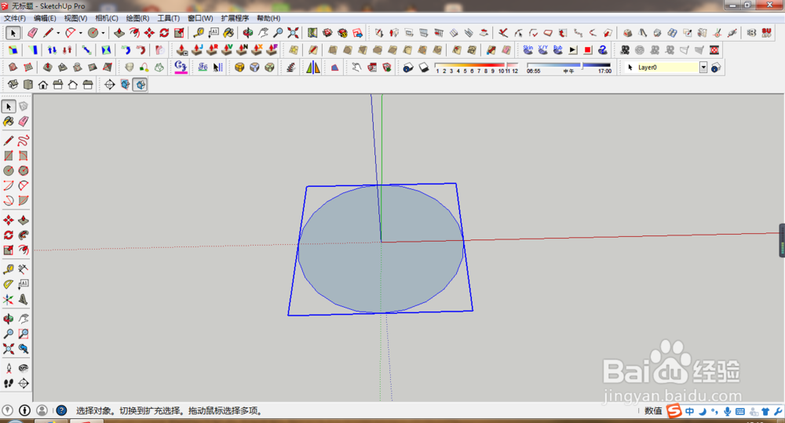Select the Eraser tool in top toolbar
785x423 pixels.
[x=32, y=33]
